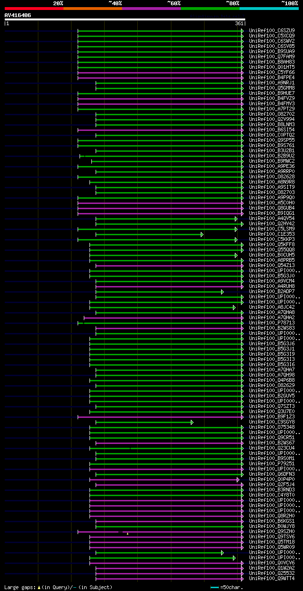Select the UniRef100_B8LNM3 label
Viewport: 303px width, 591px height.
coord(272,125)
